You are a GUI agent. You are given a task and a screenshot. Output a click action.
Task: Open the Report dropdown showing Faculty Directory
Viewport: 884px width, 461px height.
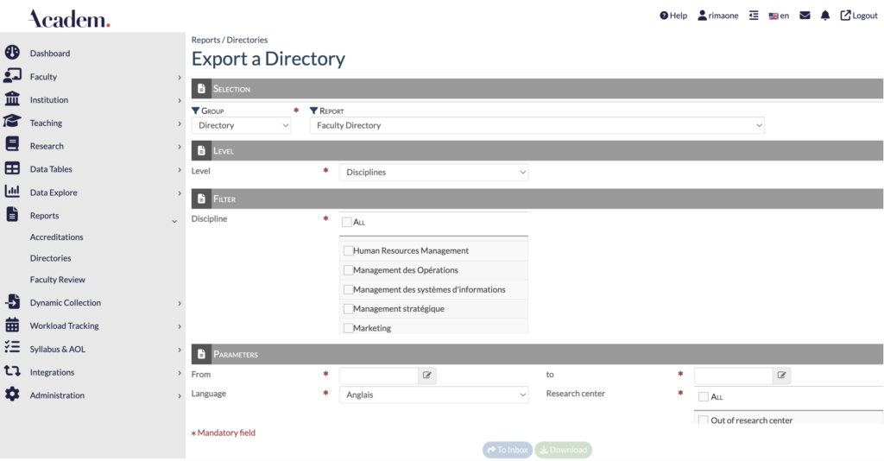click(x=537, y=125)
